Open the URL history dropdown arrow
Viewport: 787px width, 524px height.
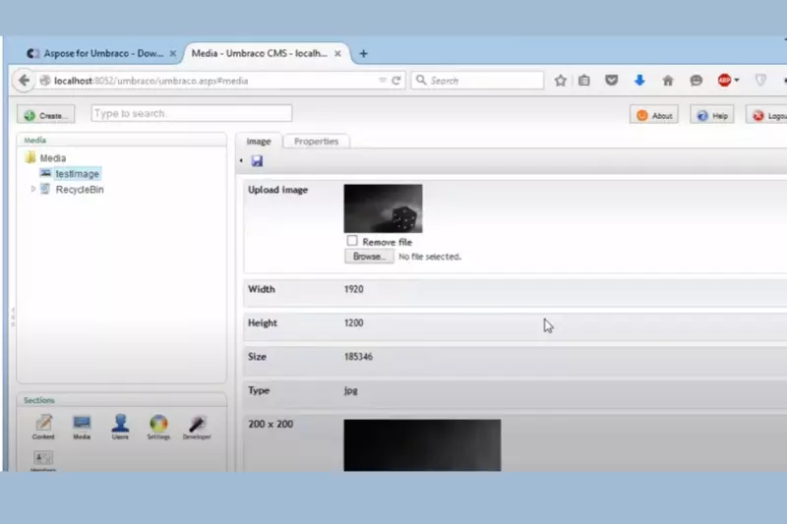click(x=383, y=81)
